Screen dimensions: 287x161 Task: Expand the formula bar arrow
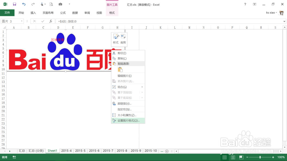284,21
